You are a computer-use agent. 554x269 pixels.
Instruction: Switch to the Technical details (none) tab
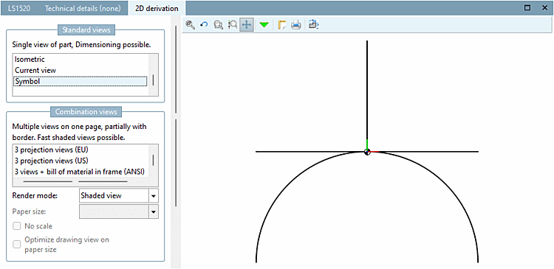(x=83, y=8)
